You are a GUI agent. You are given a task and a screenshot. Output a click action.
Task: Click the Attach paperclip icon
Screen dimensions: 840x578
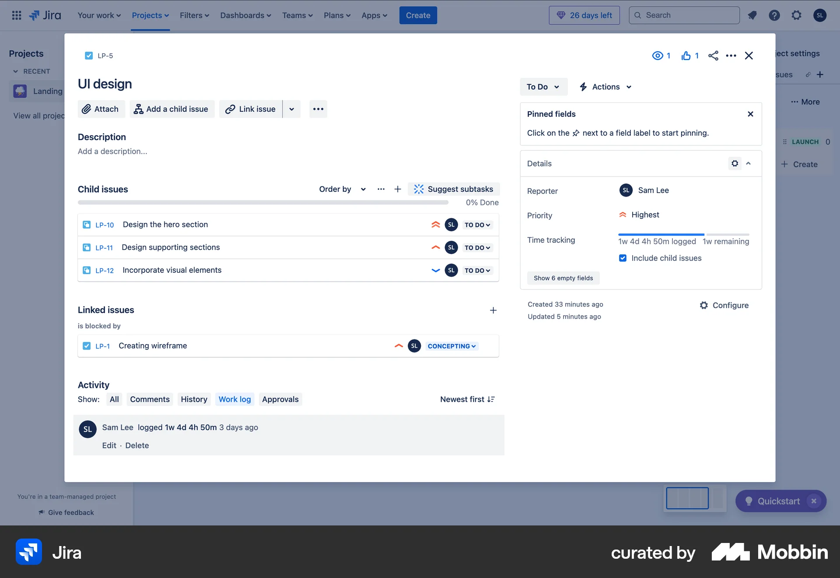tap(87, 109)
